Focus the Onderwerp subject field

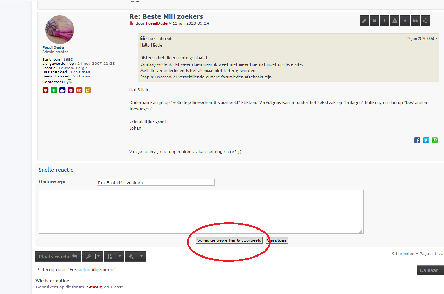point(156,183)
